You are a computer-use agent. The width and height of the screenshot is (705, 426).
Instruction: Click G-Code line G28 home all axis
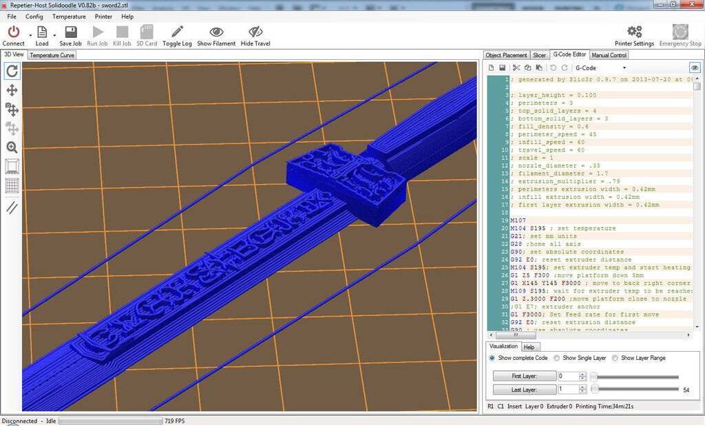545,244
